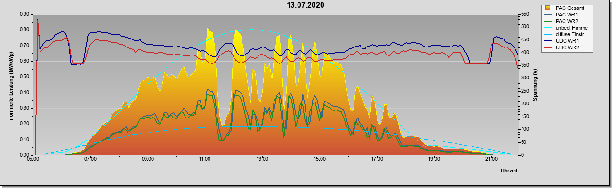Click the Spannung (V) axis label
Image resolution: width=612 pixels, height=188 pixels.
click(535, 85)
